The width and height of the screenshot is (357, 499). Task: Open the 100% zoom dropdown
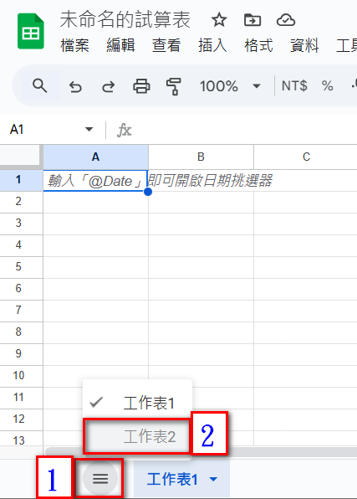pyautogui.click(x=230, y=86)
